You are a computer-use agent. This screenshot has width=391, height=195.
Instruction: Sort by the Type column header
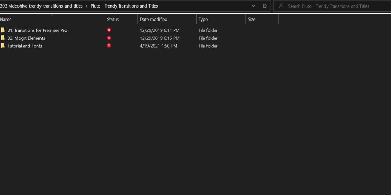(x=203, y=19)
